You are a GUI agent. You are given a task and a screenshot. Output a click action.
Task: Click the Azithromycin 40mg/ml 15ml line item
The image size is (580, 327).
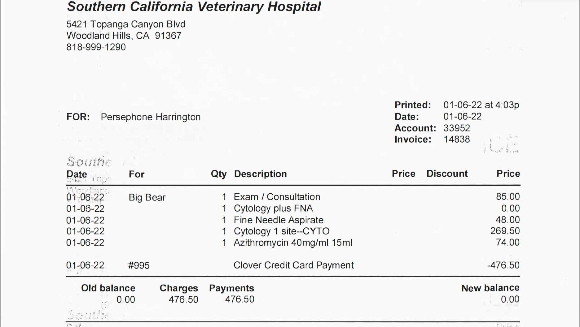click(293, 243)
